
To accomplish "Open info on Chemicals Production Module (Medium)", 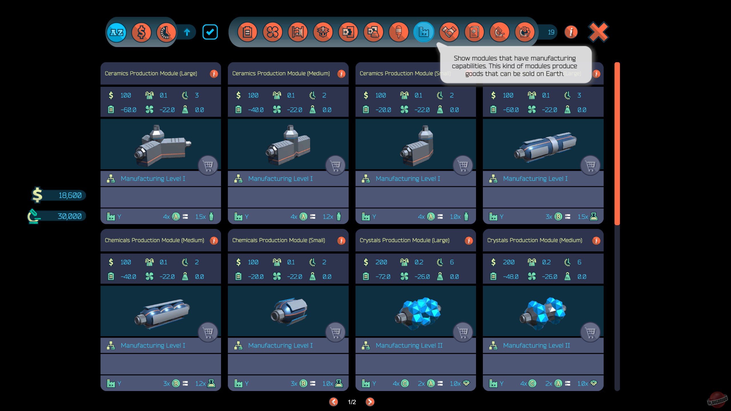I will (x=214, y=240).
